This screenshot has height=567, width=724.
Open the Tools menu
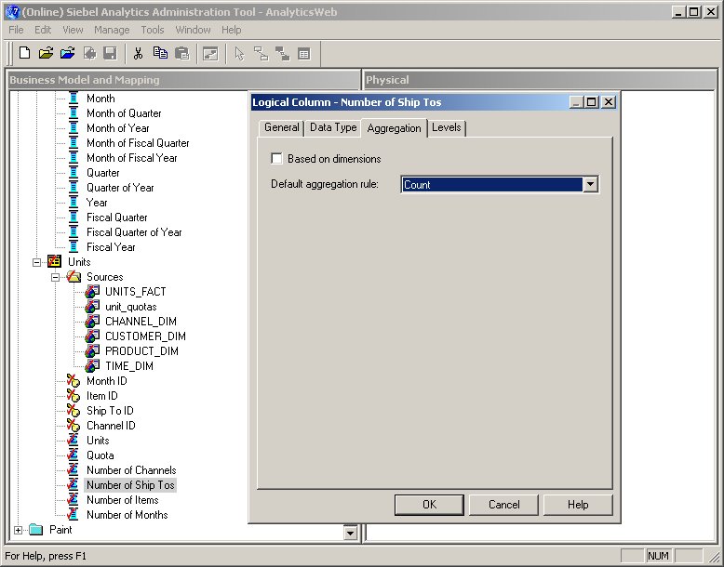153,30
